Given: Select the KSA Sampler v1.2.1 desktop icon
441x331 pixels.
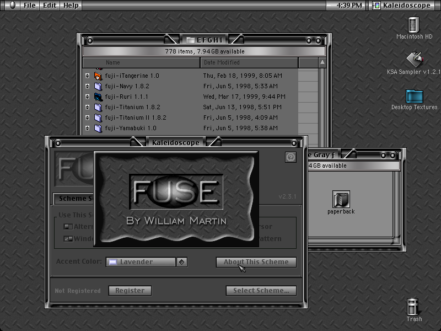Looking at the screenshot, I should point(415,60).
